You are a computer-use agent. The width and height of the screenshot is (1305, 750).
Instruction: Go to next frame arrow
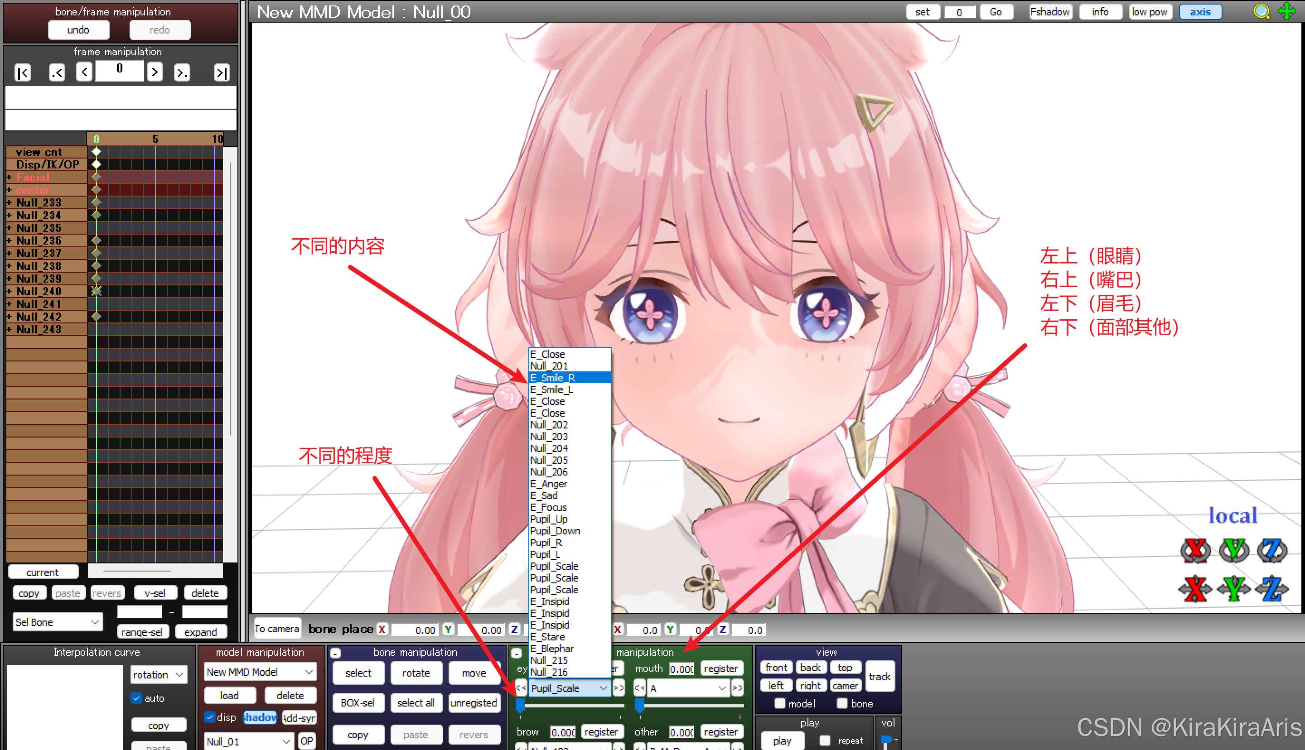tap(154, 72)
